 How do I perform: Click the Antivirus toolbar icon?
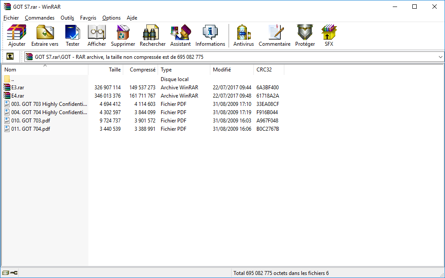point(243,32)
